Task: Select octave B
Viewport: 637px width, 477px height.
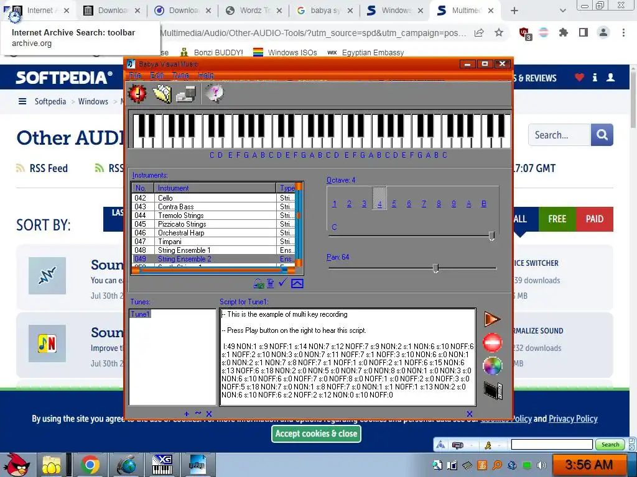Action: tap(484, 204)
